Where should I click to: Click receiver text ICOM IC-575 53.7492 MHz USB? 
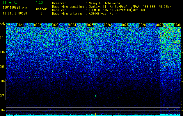pos(117,10)
